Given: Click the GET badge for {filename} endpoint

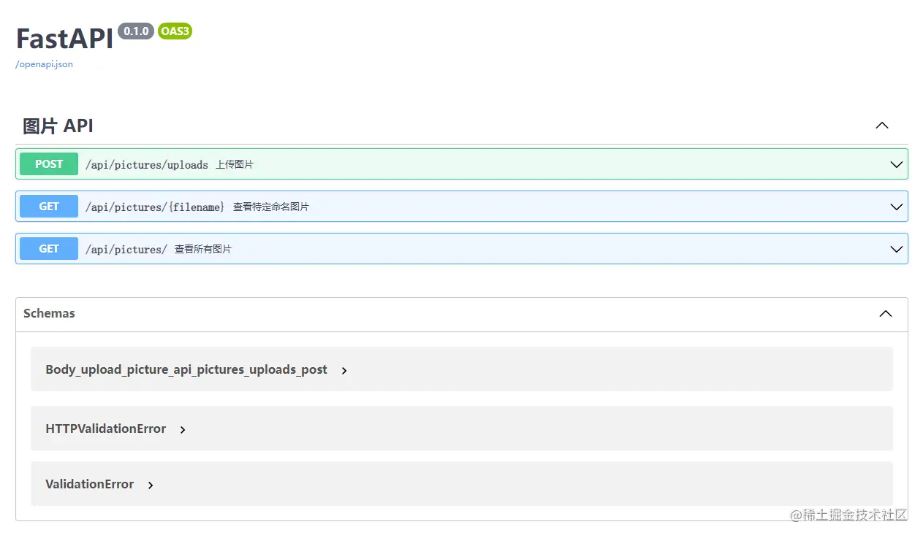Looking at the screenshot, I should tap(49, 207).
